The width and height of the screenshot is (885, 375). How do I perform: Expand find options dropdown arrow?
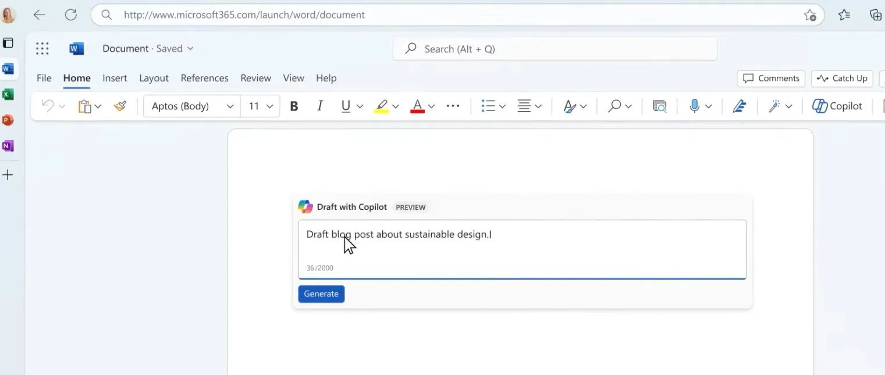coord(628,106)
